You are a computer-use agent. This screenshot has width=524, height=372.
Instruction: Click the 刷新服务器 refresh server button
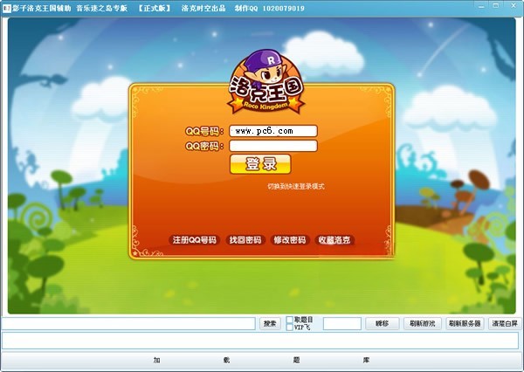pos(465,324)
